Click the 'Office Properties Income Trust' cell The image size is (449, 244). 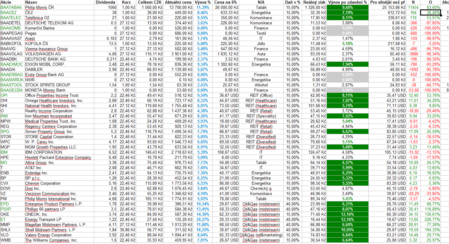coord(59,95)
